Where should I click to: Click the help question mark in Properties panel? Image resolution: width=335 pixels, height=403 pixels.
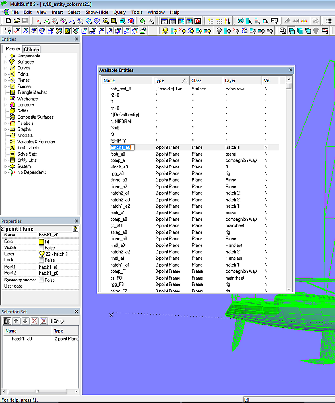[75, 229]
